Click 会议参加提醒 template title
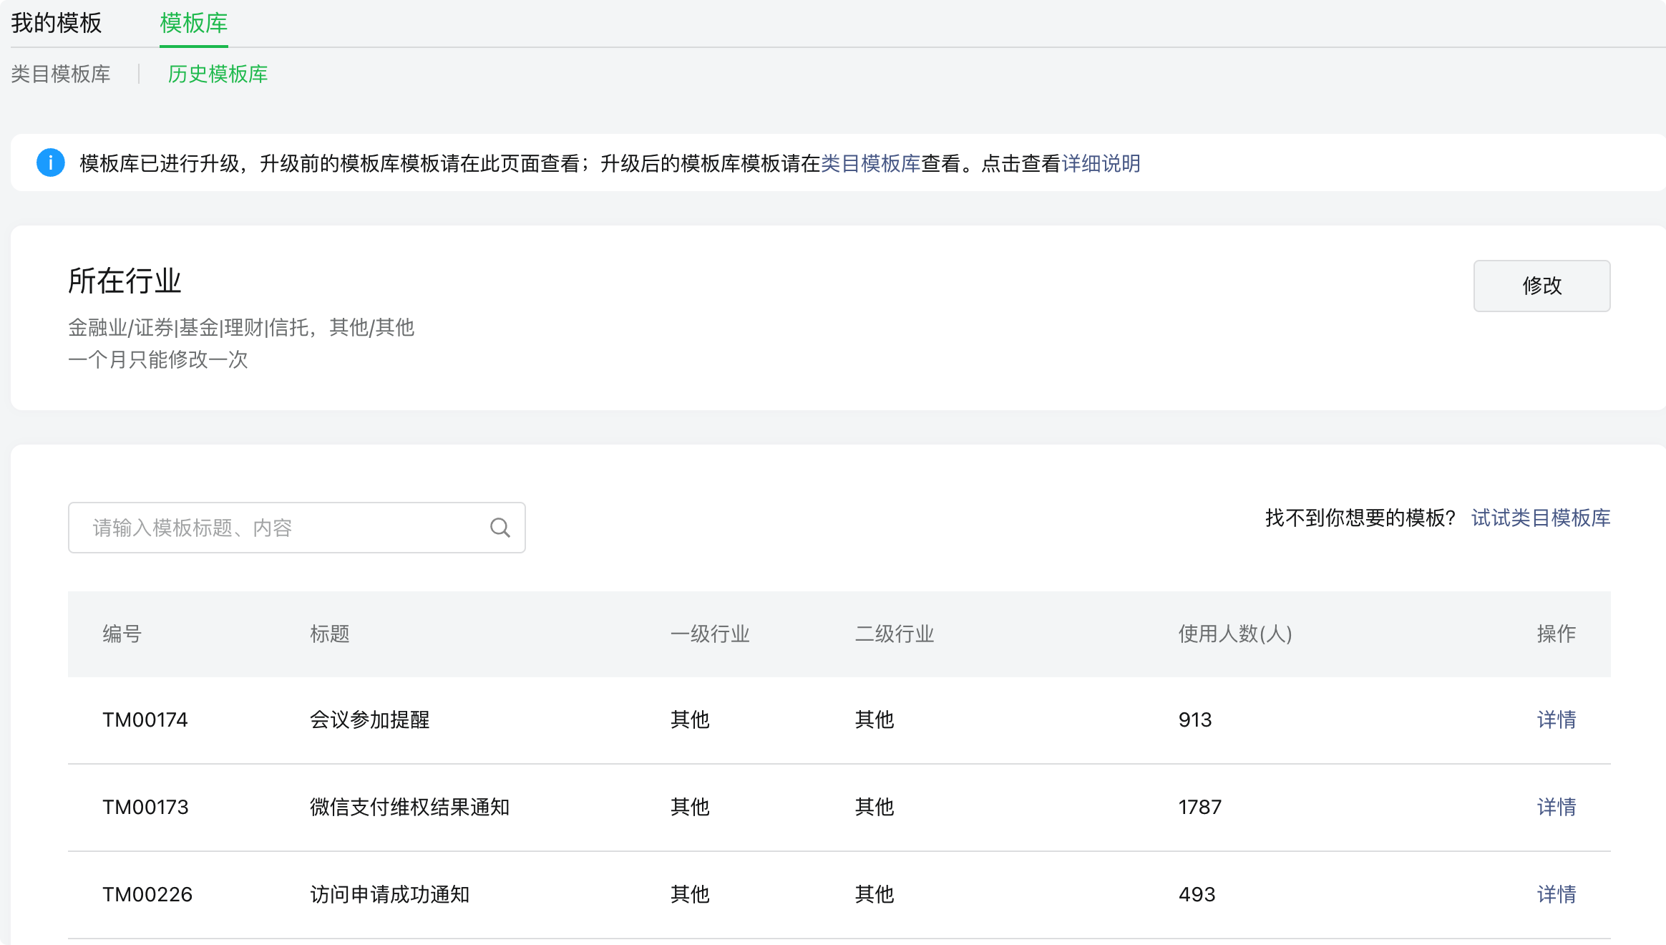The width and height of the screenshot is (1666, 945). (x=369, y=719)
